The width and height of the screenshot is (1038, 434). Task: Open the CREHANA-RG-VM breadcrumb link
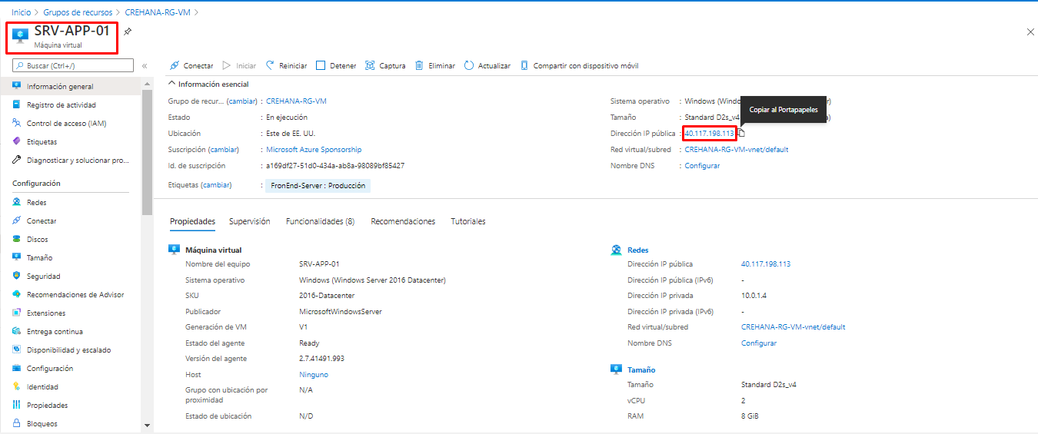tap(158, 12)
